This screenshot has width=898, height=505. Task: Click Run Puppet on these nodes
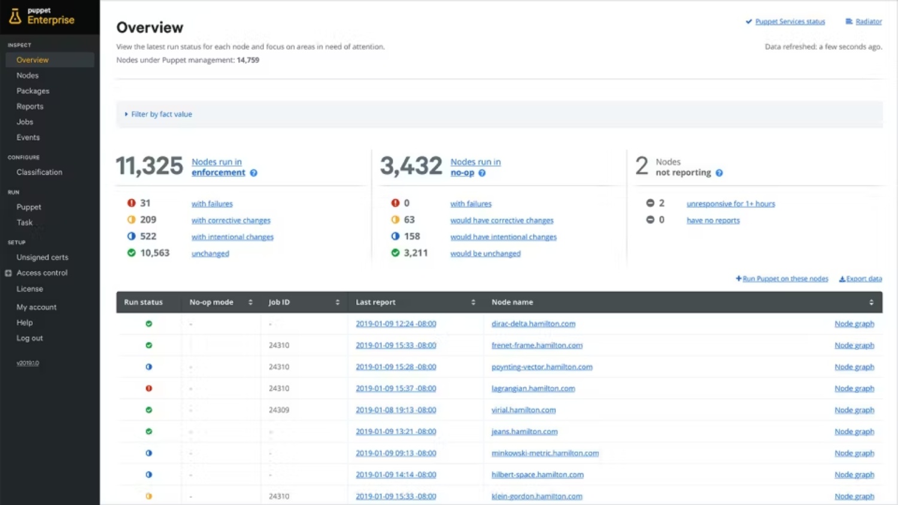click(785, 278)
